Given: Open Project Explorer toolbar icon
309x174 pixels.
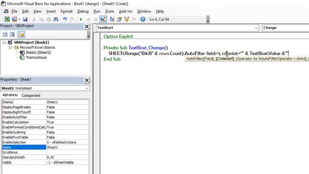Looking at the screenshot, I should pyautogui.click(x=112, y=19).
